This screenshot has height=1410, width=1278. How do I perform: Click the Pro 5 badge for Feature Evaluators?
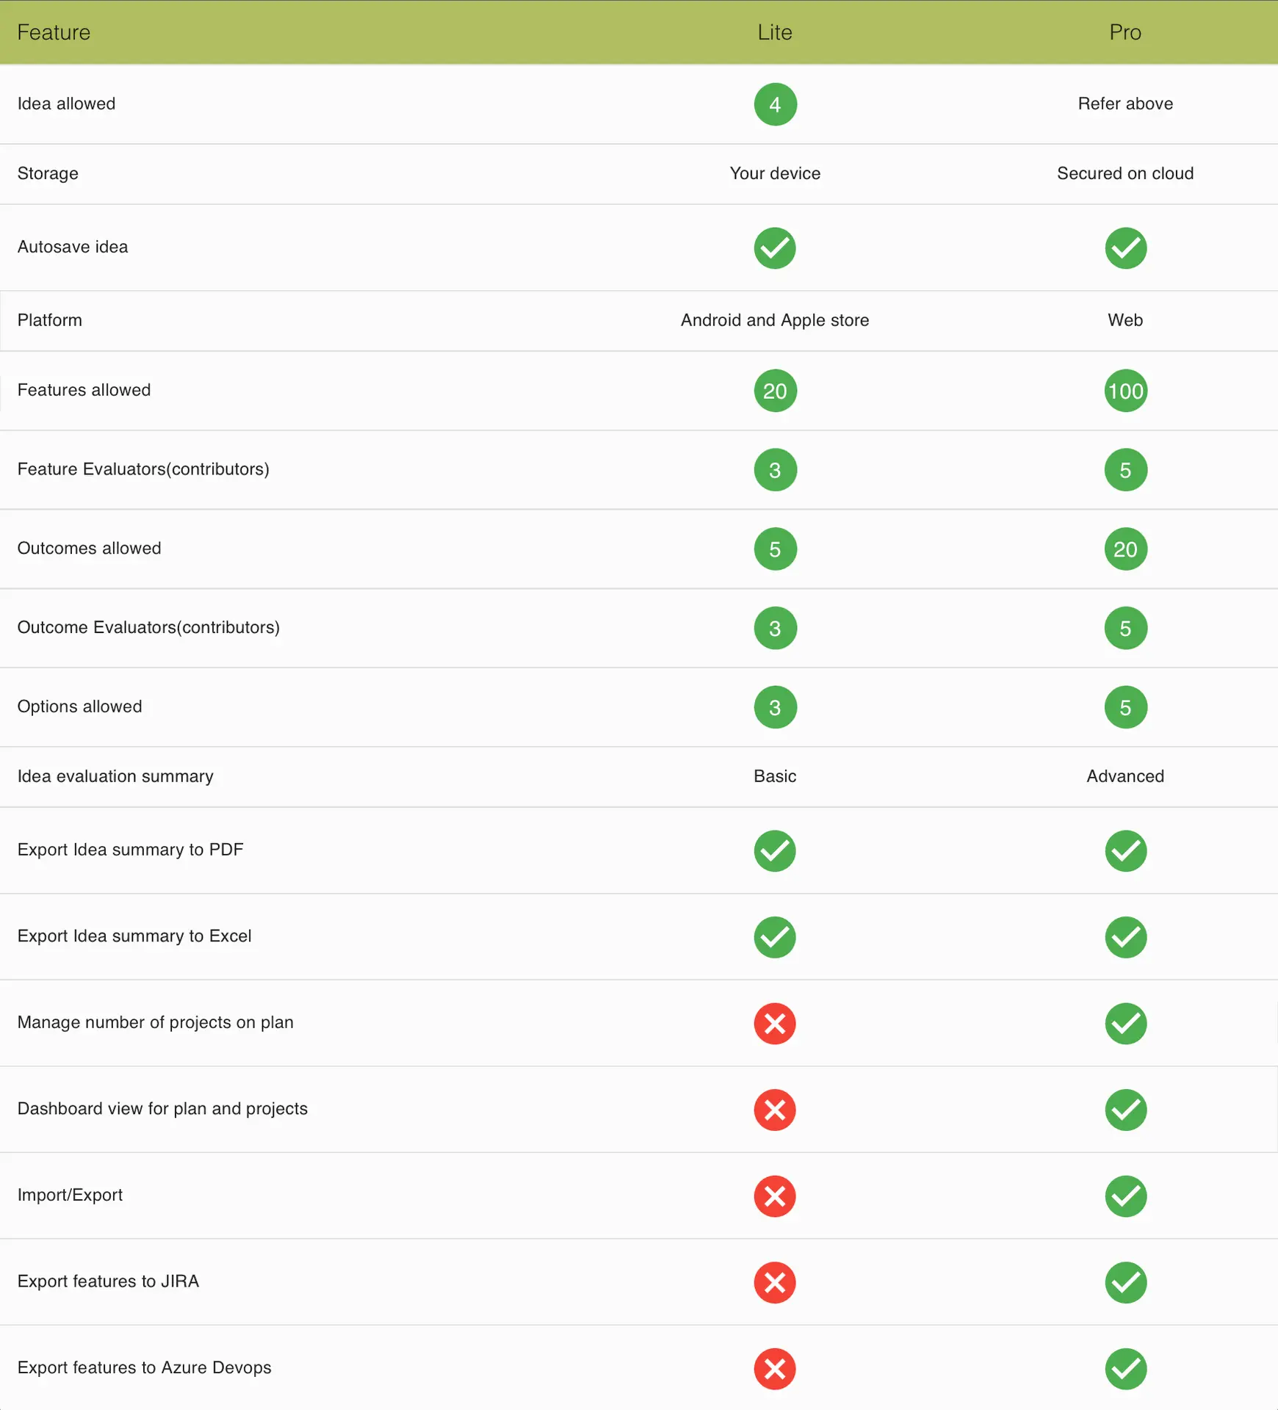1125,470
